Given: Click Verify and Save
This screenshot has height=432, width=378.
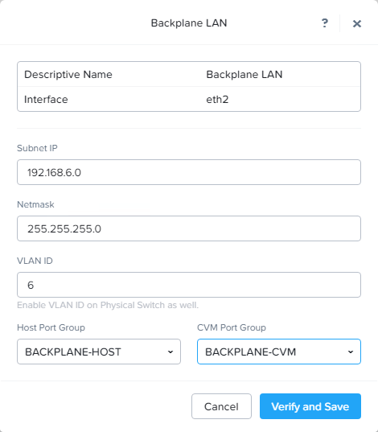Looking at the screenshot, I should pos(310,406).
